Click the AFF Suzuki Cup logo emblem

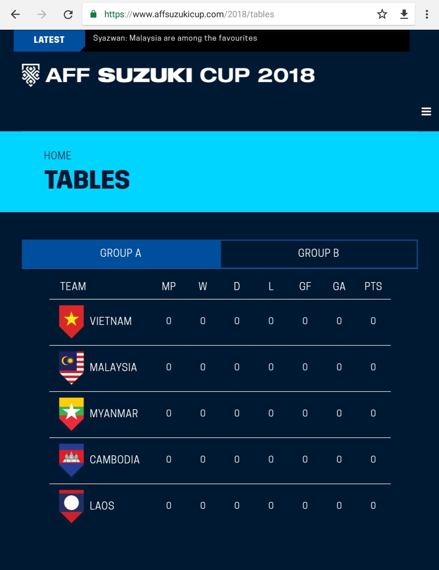(x=31, y=75)
